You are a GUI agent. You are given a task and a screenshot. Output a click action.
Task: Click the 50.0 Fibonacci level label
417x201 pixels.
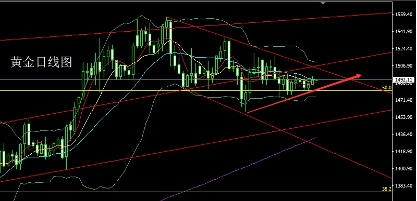tap(387, 88)
